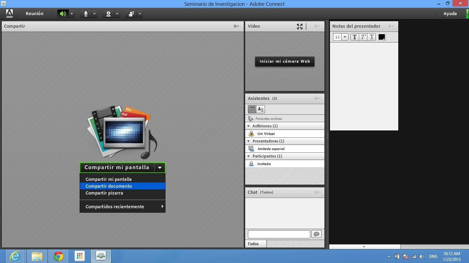Click the presenter icon beside Invitado especial
Screen dimensions: 469x263
(x=251, y=149)
